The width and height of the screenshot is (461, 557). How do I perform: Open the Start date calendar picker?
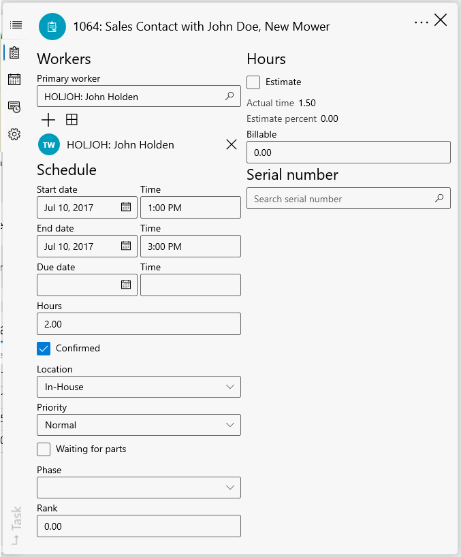pyautogui.click(x=126, y=207)
